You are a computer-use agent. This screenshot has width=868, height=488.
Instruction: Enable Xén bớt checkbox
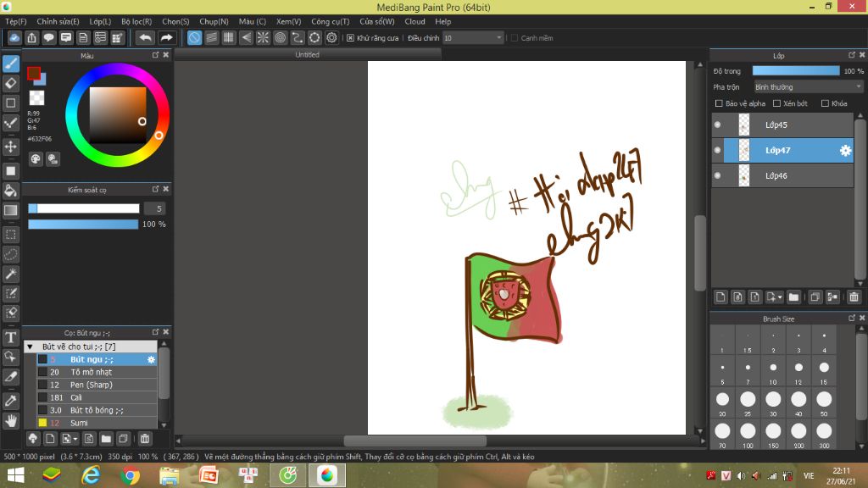(x=776, y=103)
